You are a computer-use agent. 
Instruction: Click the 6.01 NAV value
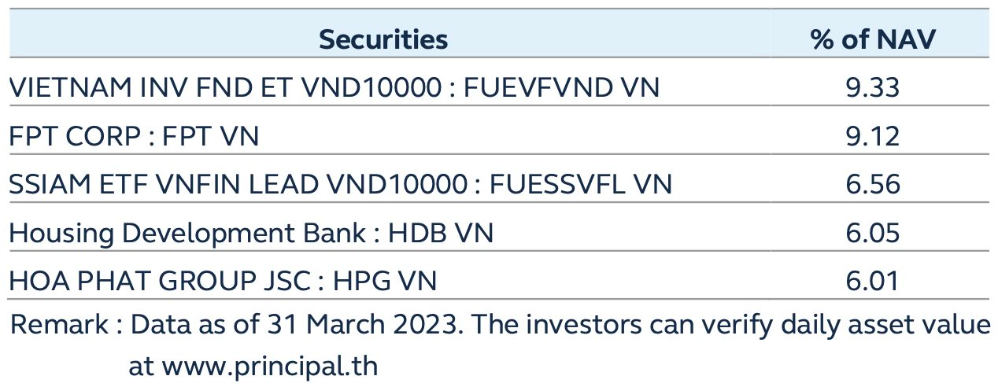pyautogui.click(x=871, y=282)
